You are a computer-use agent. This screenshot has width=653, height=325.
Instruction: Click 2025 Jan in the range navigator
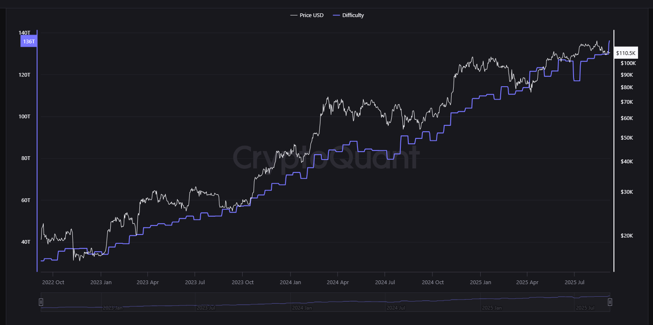coord(492,308)
